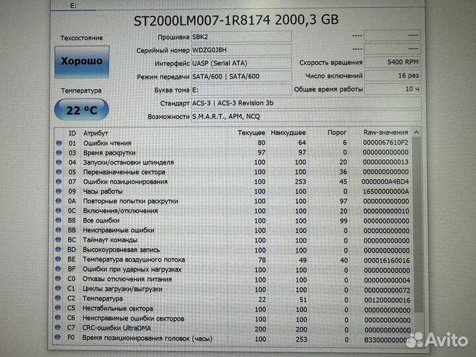Click the Температура воздушного потока attribute name
476x357 pixels.
[134, 260]
